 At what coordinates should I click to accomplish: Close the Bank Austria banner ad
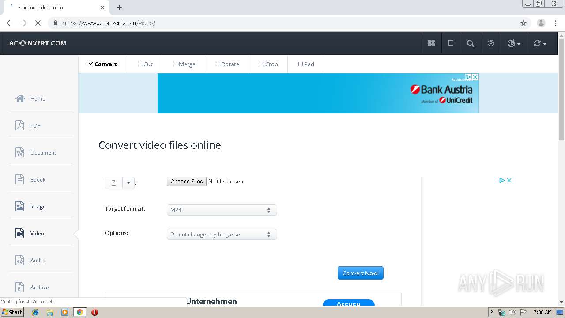475,77
